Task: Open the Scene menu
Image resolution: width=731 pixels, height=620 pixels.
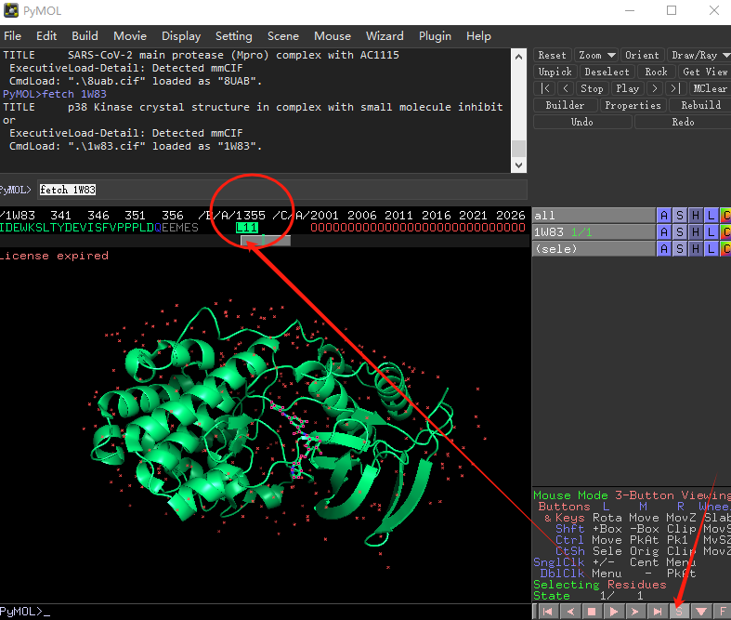Action: (283, 36)
